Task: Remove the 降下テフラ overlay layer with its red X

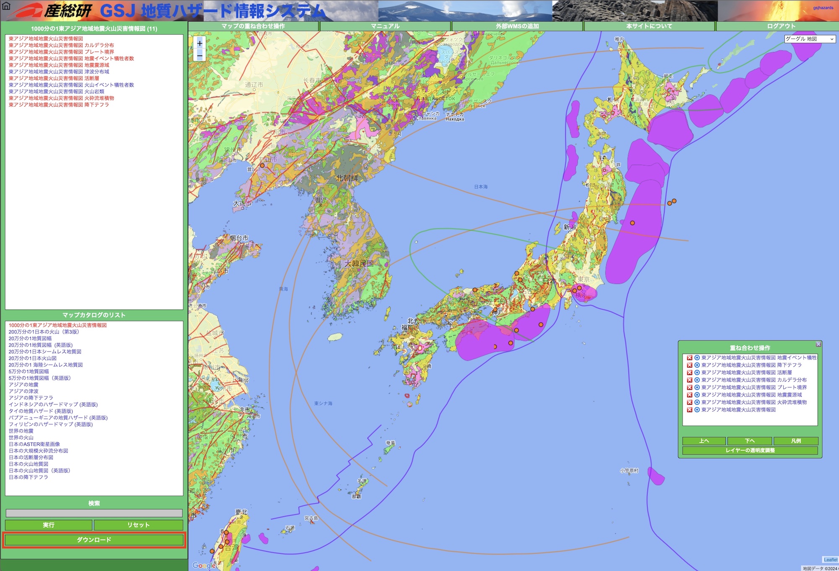Action: coord(689,365)
